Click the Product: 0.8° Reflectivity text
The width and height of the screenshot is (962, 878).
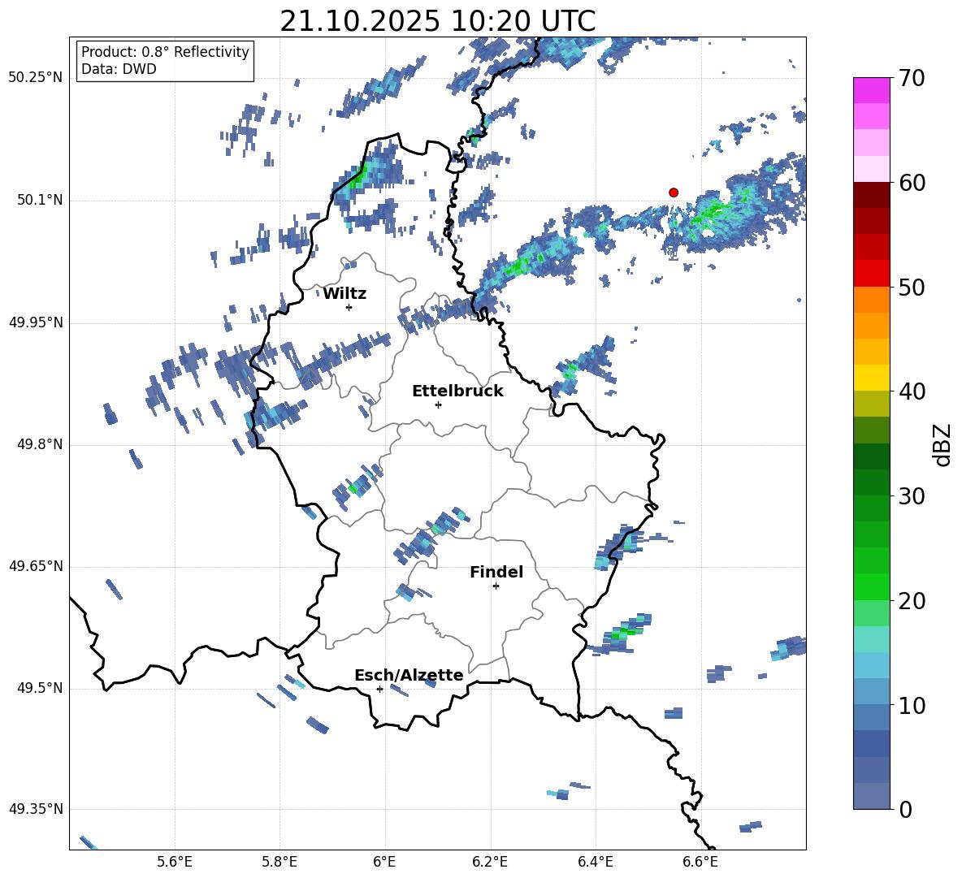pyautogui.click(x=165, y=52)
